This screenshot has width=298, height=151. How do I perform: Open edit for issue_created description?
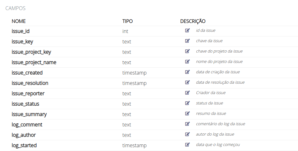pyautogui.click(x=188, y=72)
